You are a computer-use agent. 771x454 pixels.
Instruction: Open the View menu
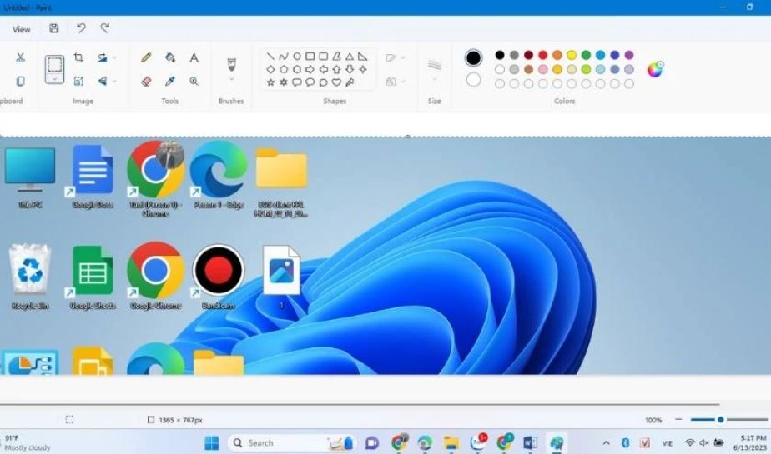pyautogui.click(x=21, y=29)
